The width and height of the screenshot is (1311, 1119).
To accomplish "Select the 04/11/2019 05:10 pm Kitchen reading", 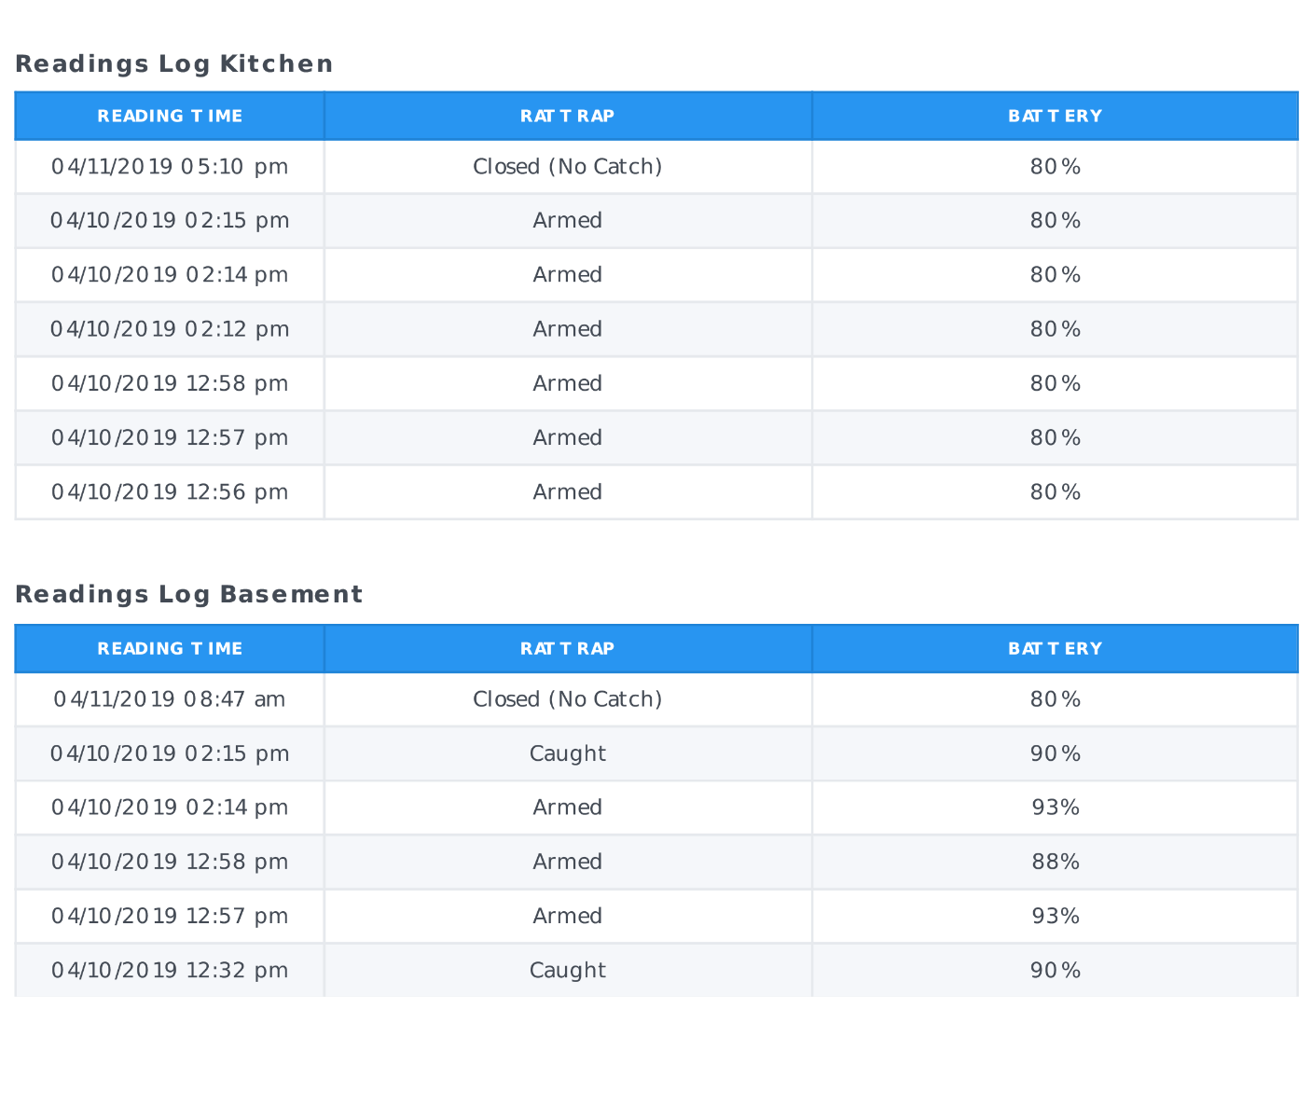I will point(170,167).
